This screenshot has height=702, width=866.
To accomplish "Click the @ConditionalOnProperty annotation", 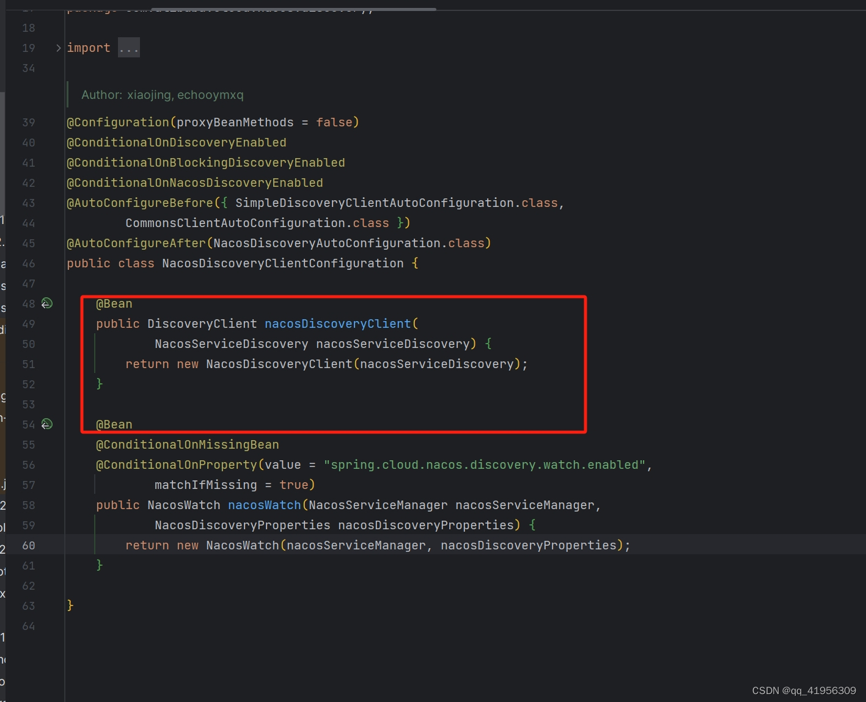I will click(x=177, y=465).
